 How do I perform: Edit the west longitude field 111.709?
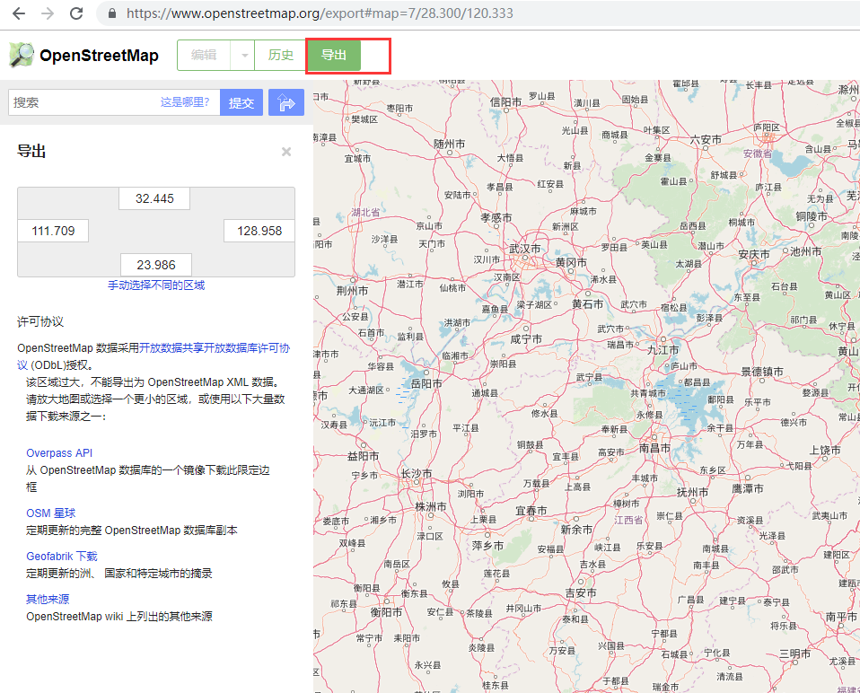coord(53,231)
